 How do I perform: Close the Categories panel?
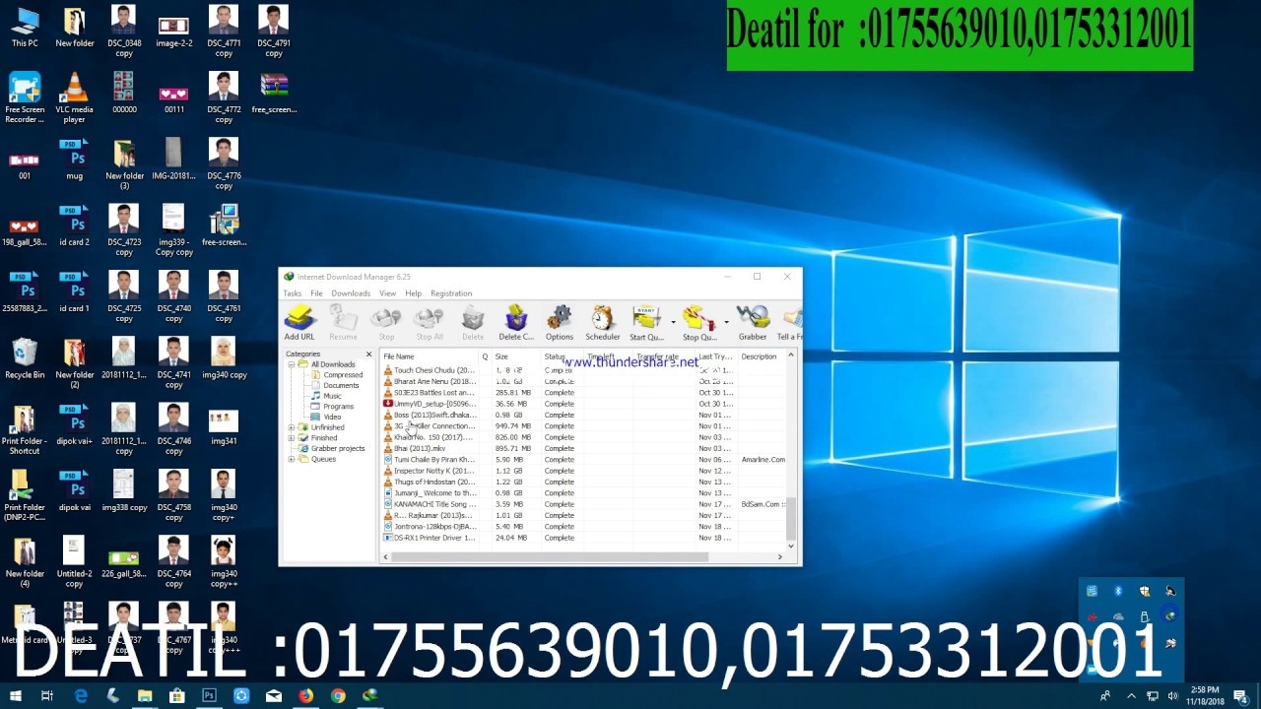tap(369, 354)
